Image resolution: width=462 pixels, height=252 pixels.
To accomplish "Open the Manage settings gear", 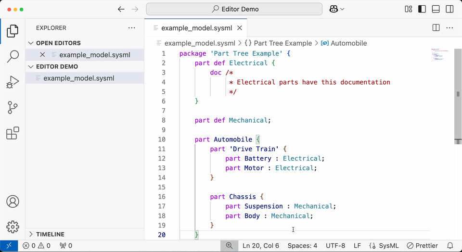I will [x=13, y=227].
